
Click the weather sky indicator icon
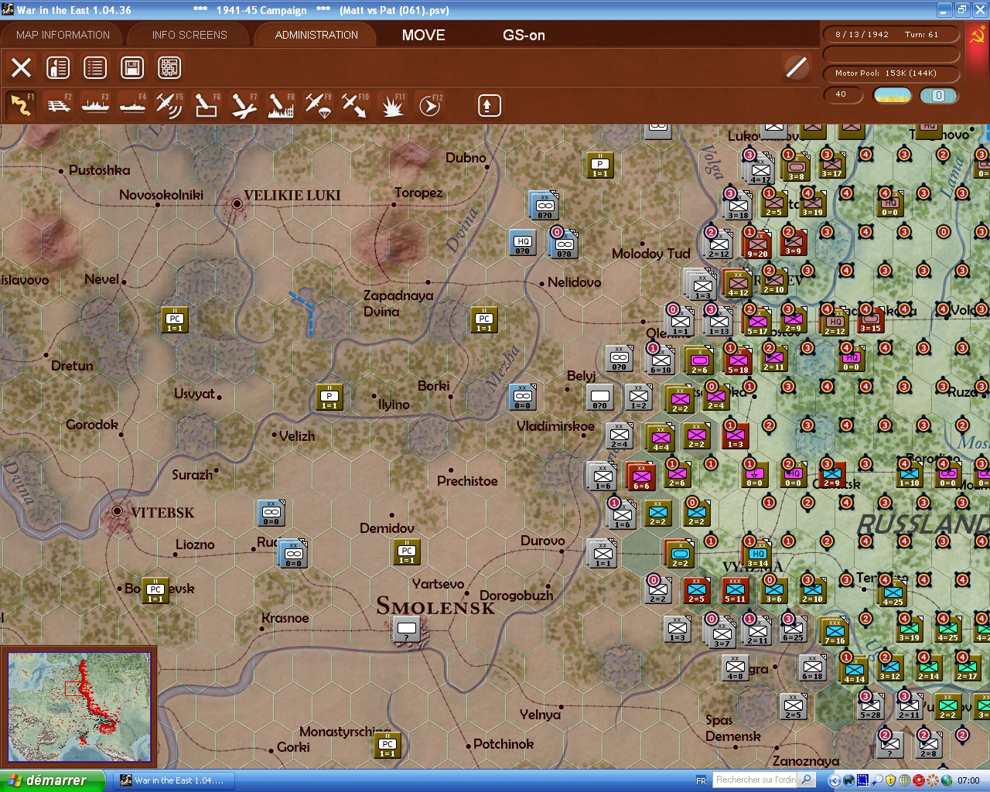click(893, 95)
